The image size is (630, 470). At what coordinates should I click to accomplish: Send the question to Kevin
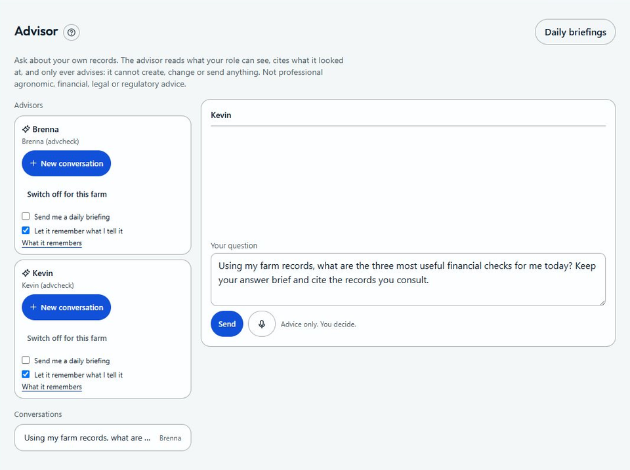(226, 324)
